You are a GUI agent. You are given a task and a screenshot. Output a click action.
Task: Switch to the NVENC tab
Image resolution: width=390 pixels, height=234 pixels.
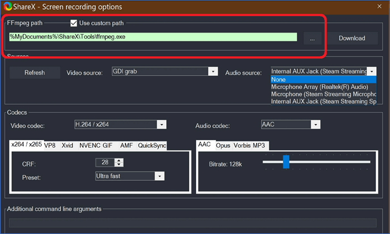coord(90,145)
